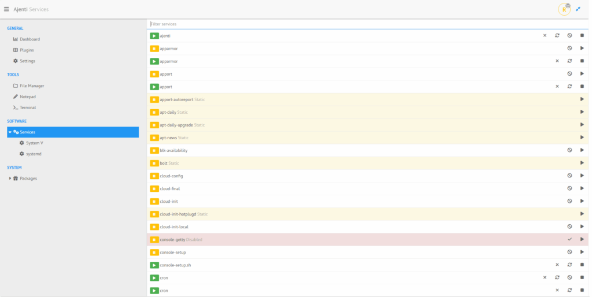The height and width of the screenshot is (297, 592).
Task: Toggle fullscreen with the blue arrows icon
Action: [578, 9]
